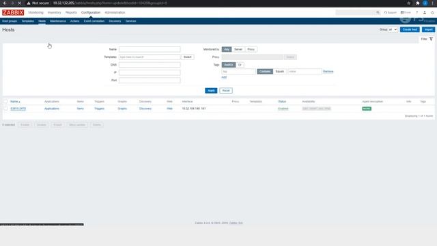
Task: Go to Templates submenu
Action: [28, 21]
